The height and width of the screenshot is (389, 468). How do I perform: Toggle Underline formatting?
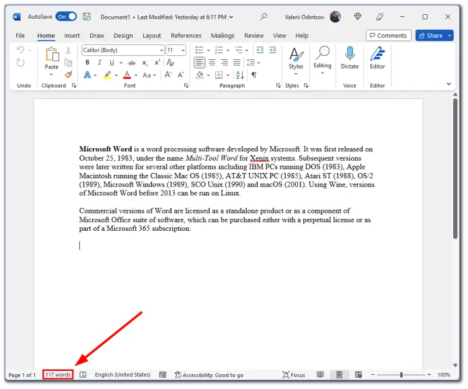click(x=112, y=63)
